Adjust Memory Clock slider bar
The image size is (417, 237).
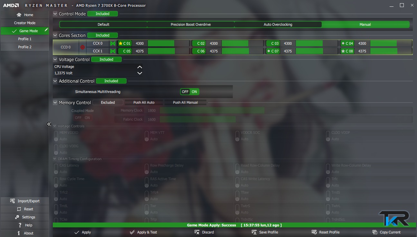(x=286, y=110)
